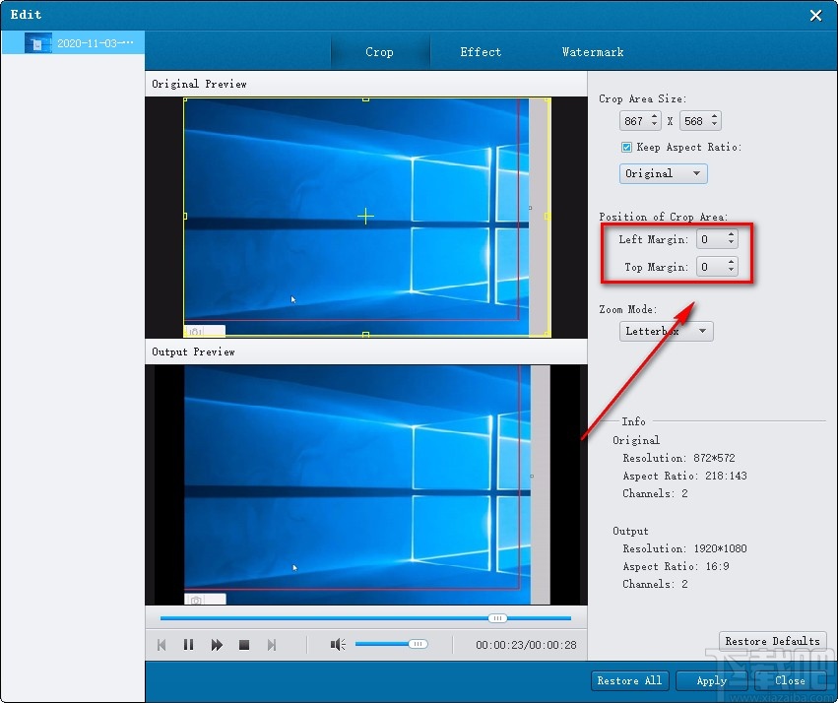The height and width of the screenshot is (703, 838).
Task: Switch to the Crop tab
Action: [379, 52]
